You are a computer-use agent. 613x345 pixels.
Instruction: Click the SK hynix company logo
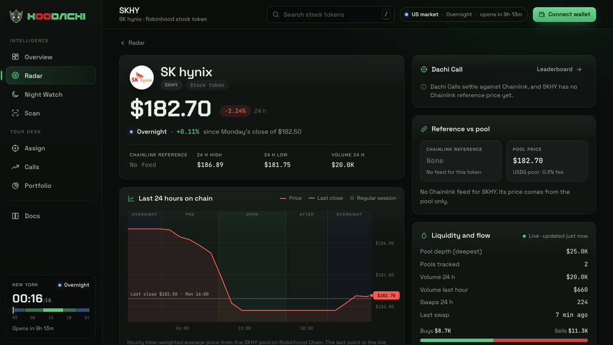pyautogui.click(x=142, y=78)
